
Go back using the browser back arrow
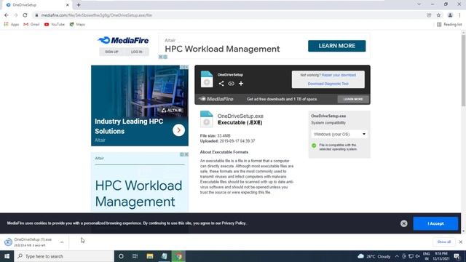(x=7, y=15)
